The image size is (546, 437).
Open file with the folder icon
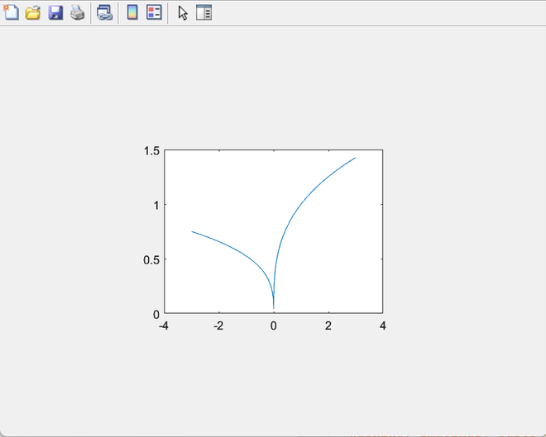[x=33, y=13]
